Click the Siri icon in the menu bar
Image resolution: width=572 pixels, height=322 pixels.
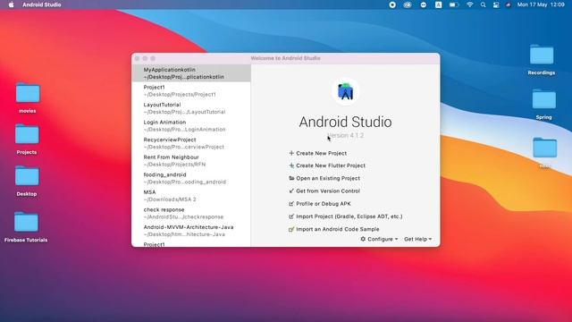tap(509, 4)
